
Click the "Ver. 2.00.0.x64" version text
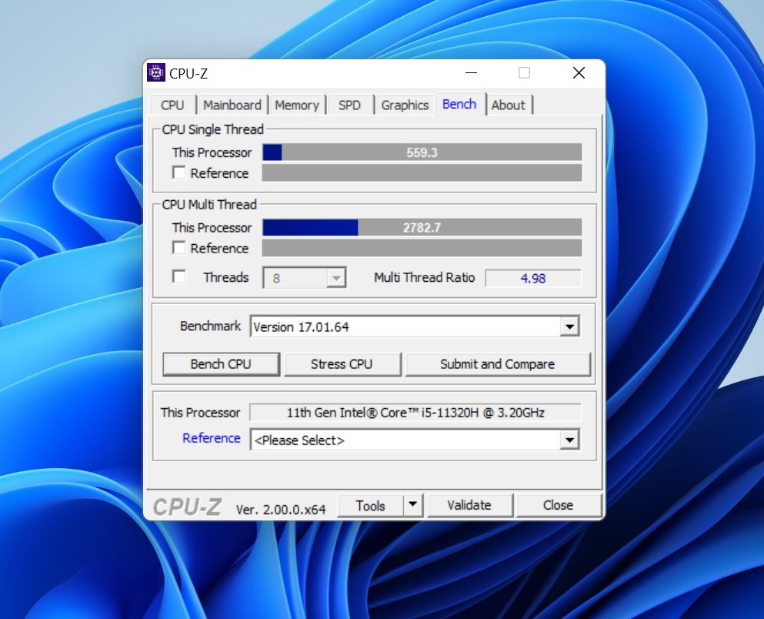click(281, 510)
